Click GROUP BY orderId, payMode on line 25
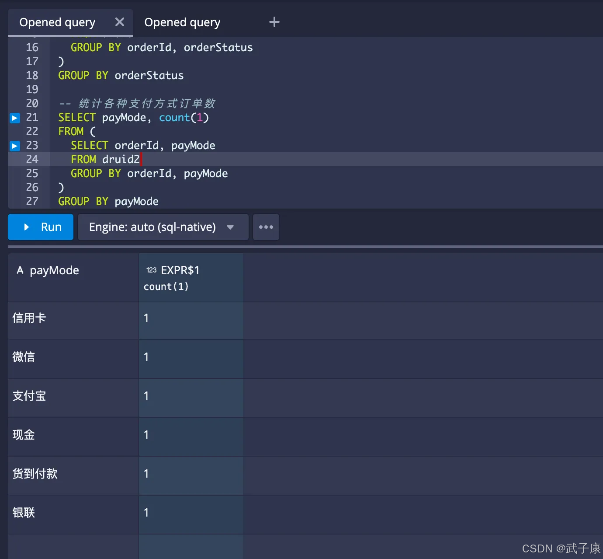The height and width of the screenshot is (559, 603). click(149, 174)
